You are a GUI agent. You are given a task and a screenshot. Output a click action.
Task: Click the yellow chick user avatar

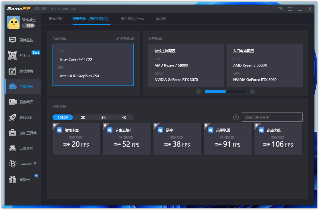[x=14, y=22]
